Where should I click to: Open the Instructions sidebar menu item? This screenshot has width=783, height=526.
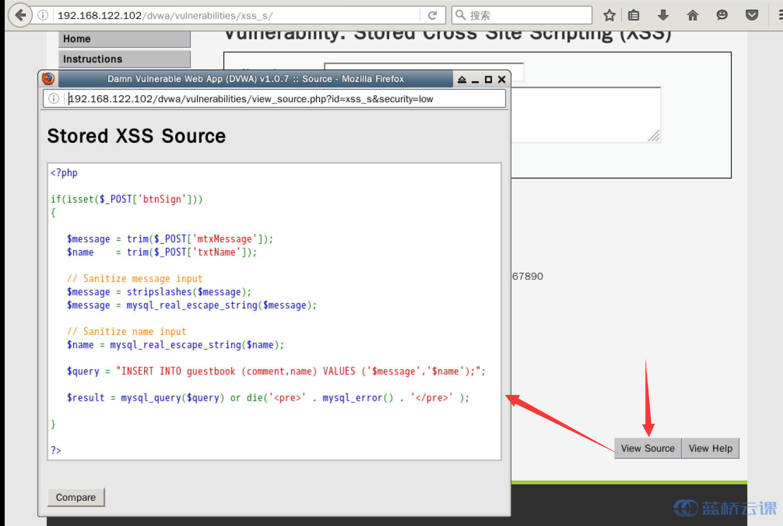click(125, 59)
